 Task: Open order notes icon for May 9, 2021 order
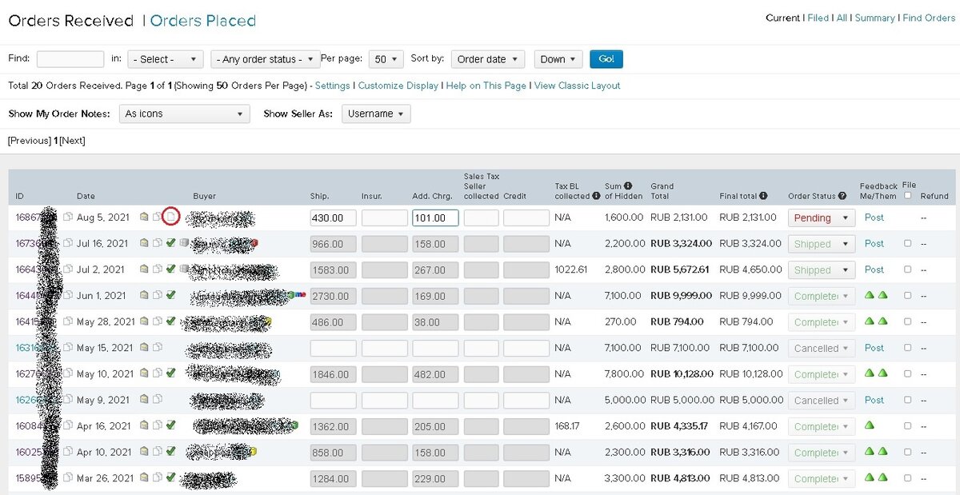[157, 400]
